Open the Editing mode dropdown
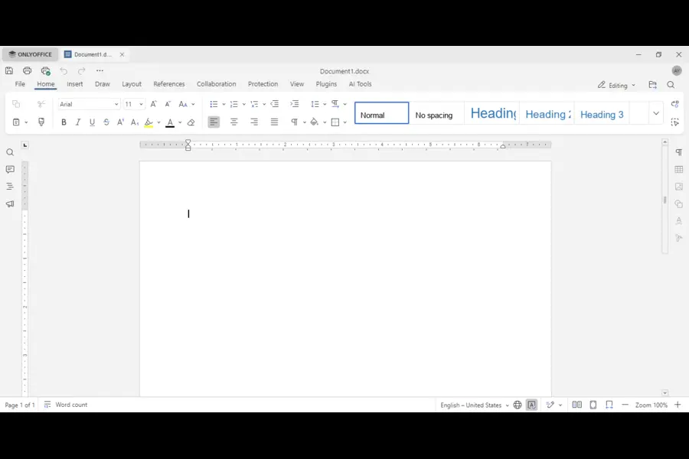 [x=616, y=85]
